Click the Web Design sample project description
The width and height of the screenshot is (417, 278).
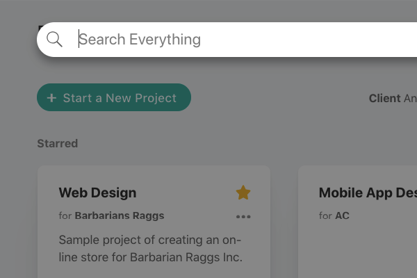[x=151, y=249]
